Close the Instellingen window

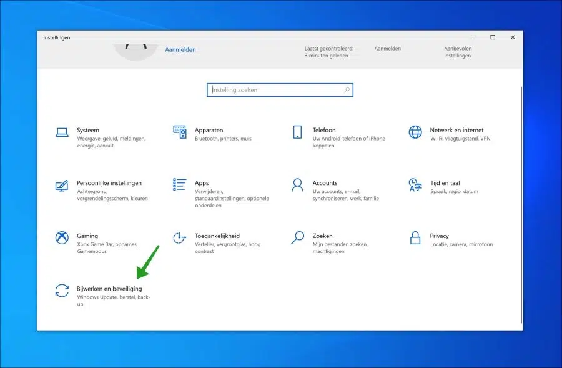[x=513, y=37]
